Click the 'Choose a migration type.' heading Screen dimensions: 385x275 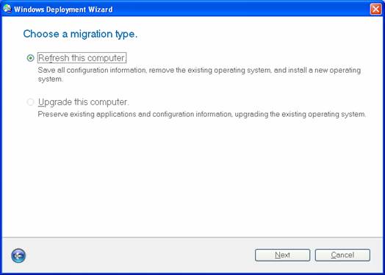coord(80,34)
